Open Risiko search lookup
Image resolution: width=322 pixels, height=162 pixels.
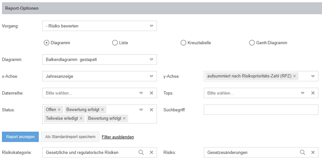point(303,152)
